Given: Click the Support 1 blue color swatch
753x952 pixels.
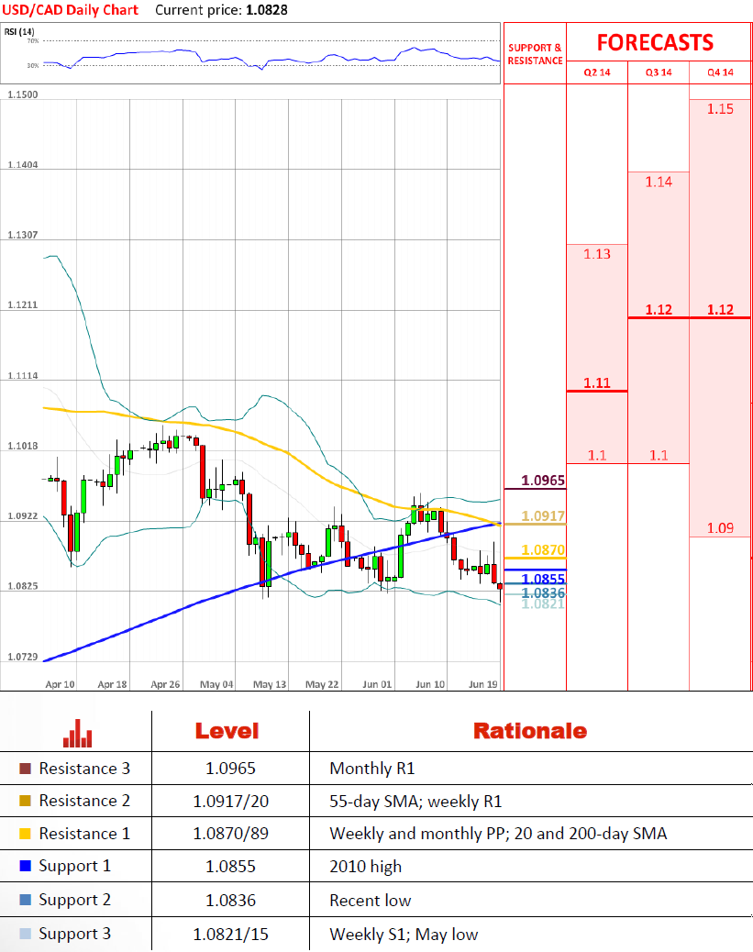Looking at the screenshot, I should point(25,866).
